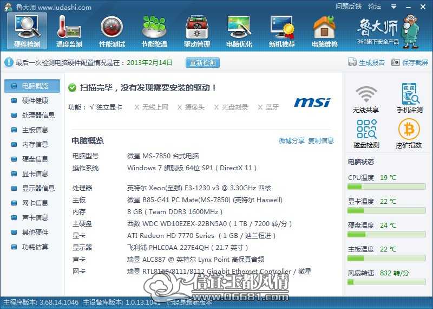The height and width of the screenshot is (309, 433).
Task: Open 磁盘检测 disk check icon
Action: pyautogui.click(x=366, y=134)
